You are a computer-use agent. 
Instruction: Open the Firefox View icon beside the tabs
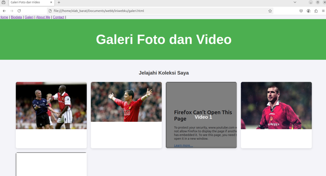click(x=4, y=2)
